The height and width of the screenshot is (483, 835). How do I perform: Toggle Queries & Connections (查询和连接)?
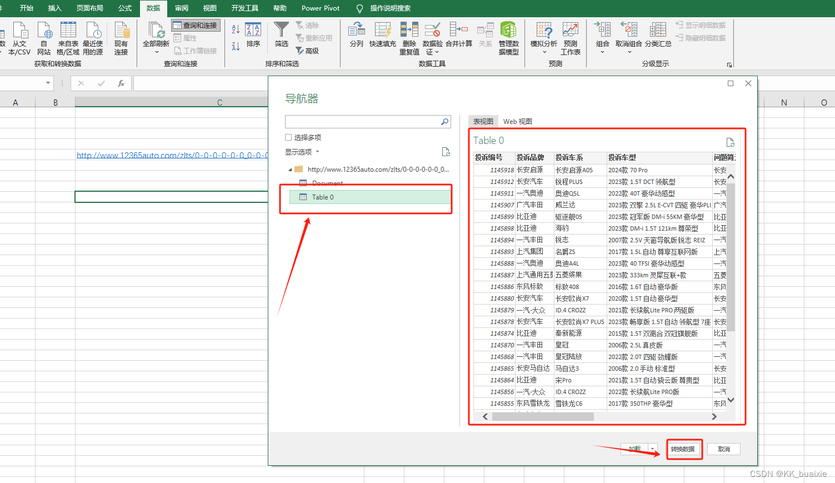196,26
